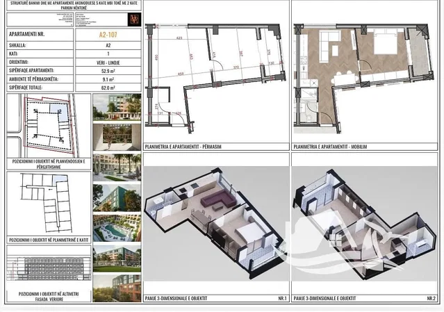Click caption 'POZICIONIMI I OBJEKTIT NË PLANVENDOSJEN E PËRGJITHSHME'
Viewport: 444px width, 312px height.
click(49, 164)
